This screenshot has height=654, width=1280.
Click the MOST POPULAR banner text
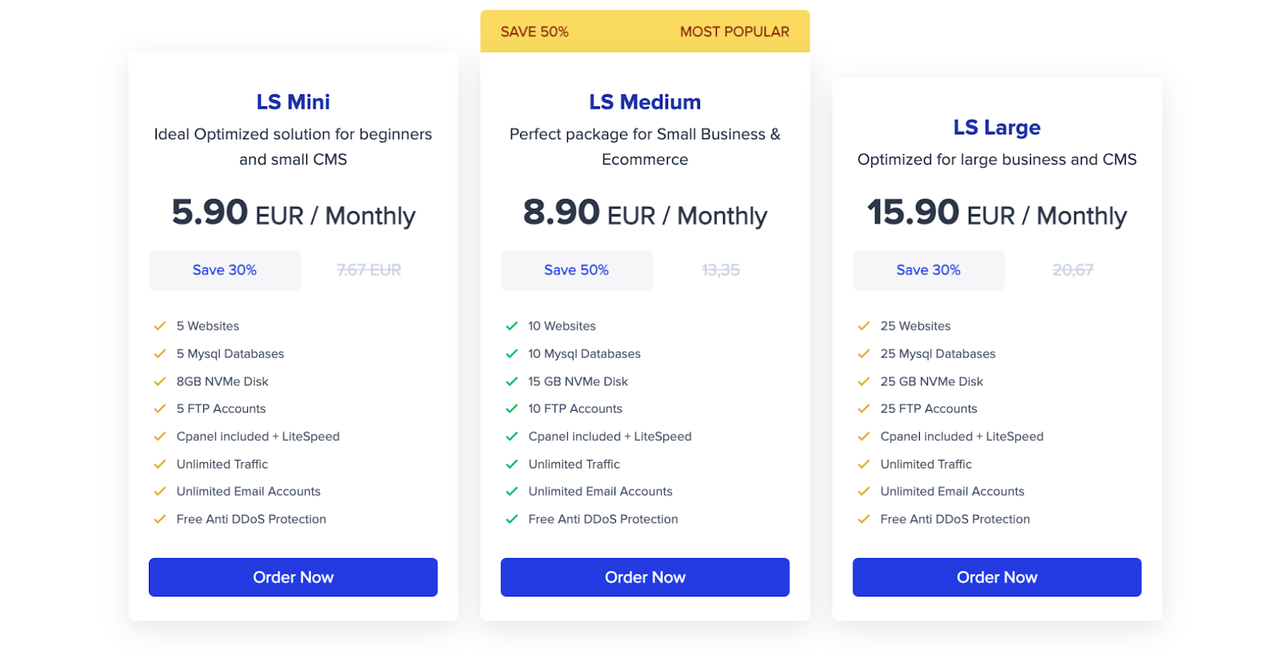734,32
